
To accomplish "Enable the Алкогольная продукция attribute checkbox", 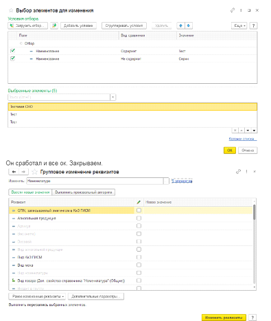I will tap(139, 218).
